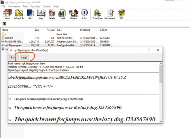The width and height of the screenshot is (190, 138).
Task: Click the font viewer title bar icon
Action: click(x=11, y=50)
